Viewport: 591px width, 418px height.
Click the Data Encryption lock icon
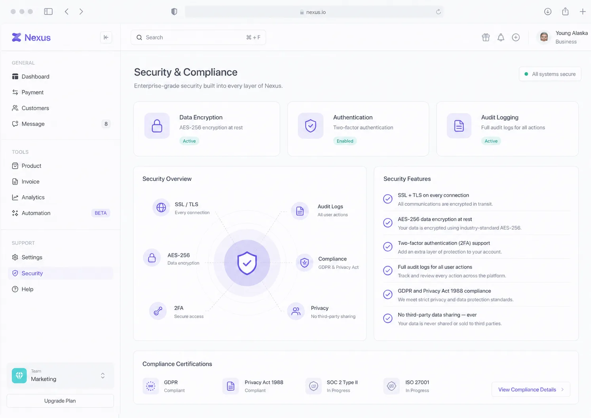click(157, 126)
